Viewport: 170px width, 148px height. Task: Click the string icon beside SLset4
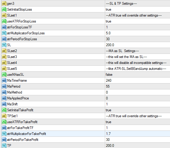click(4, 63)
